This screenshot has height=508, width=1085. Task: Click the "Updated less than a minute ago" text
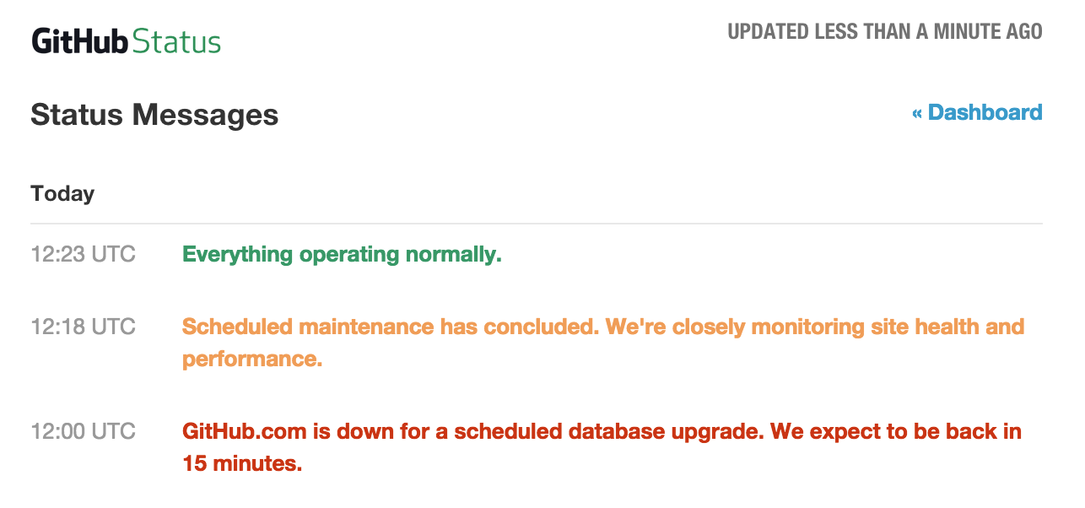tap(884, 32)
